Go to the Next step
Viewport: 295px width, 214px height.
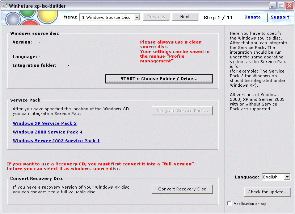pyautogui.click(x=185, y=17)
